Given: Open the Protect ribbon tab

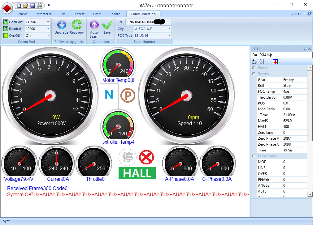Looking at the screenshot, I should point(79,14).
